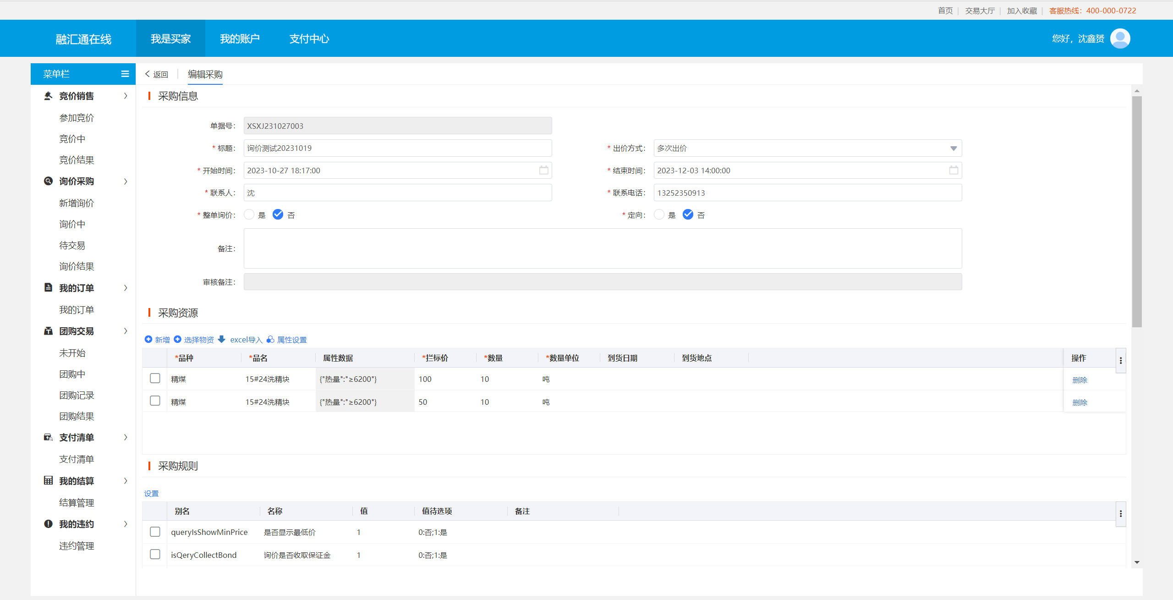Click 交易大厅 link in top bar
This screenshot has width=1173, height=600.
click(980, 11)
